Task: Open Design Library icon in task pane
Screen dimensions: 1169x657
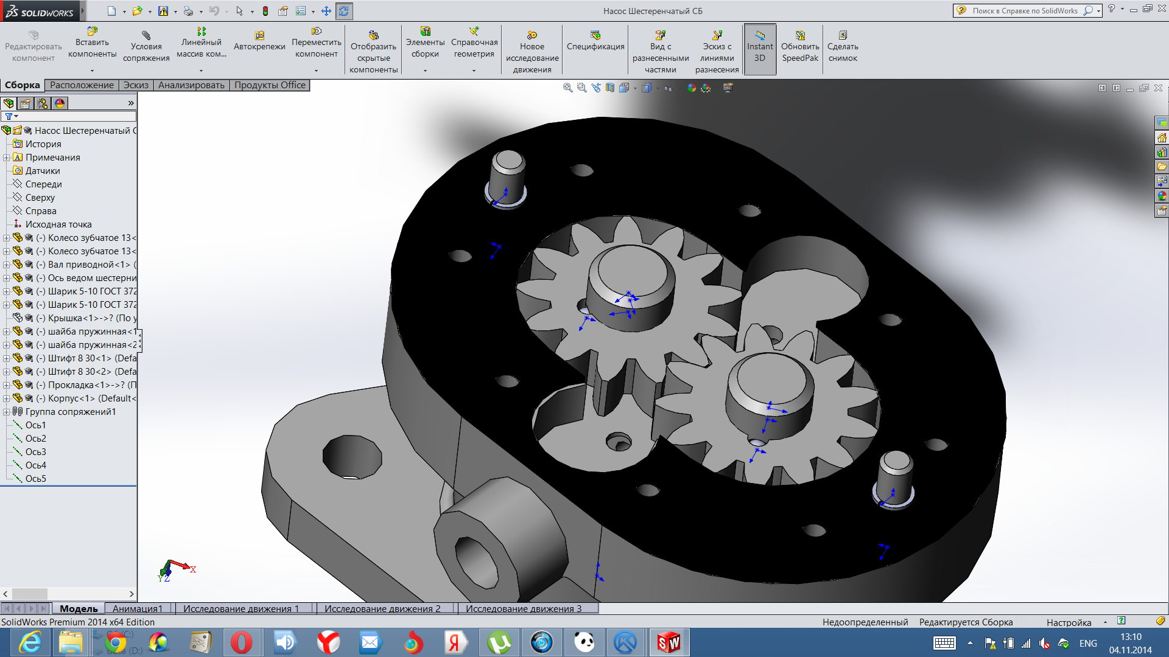Action: (x=1162, y=152)
